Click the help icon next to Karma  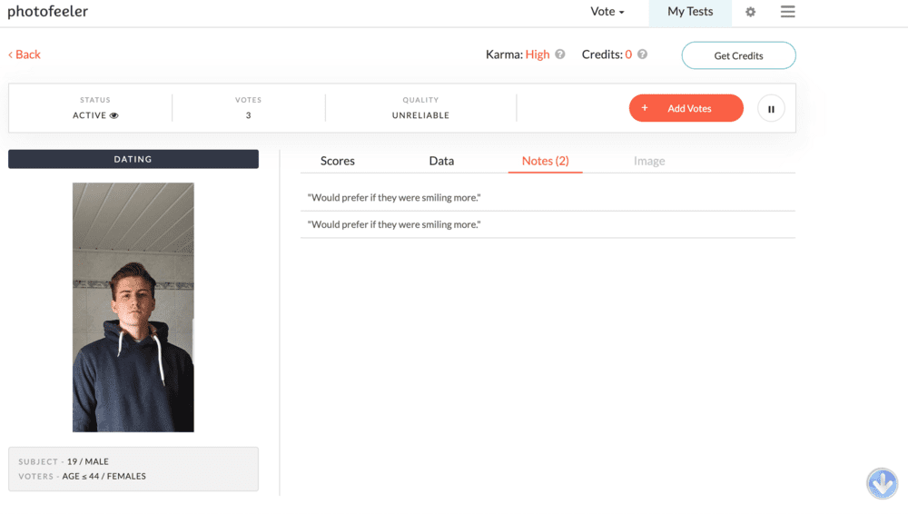point(560,54)
